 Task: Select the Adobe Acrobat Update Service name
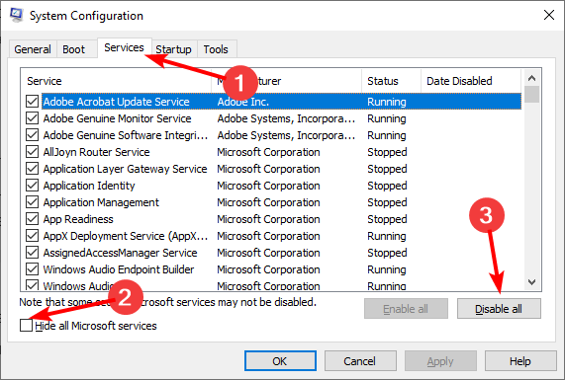coord(117,102)
